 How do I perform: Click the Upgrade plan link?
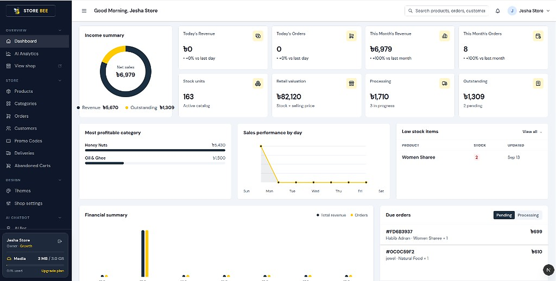53,271
